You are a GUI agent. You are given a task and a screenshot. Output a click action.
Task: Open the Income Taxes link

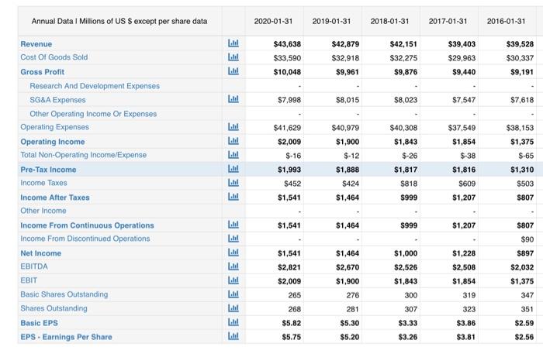pyautogui.click(x=43, y=183)
